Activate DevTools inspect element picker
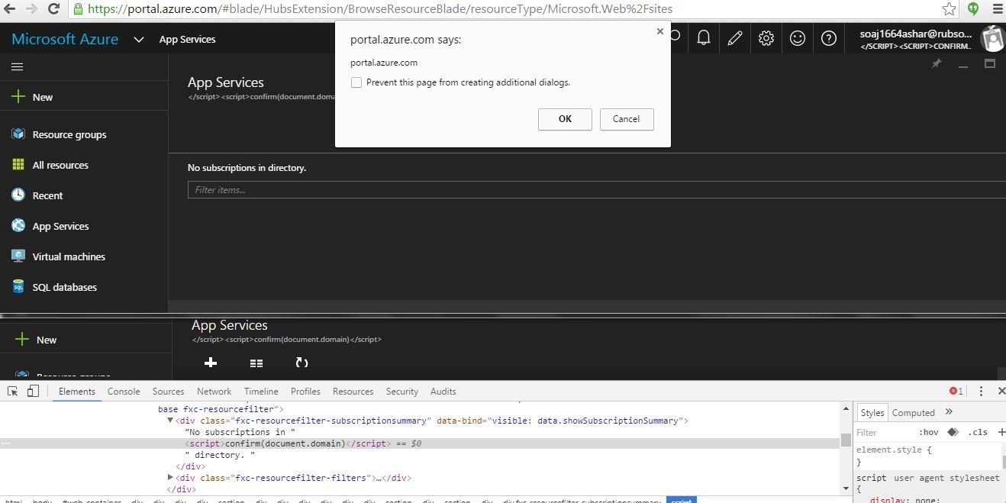Screen dimensions: 1006x503 point(12,391)
